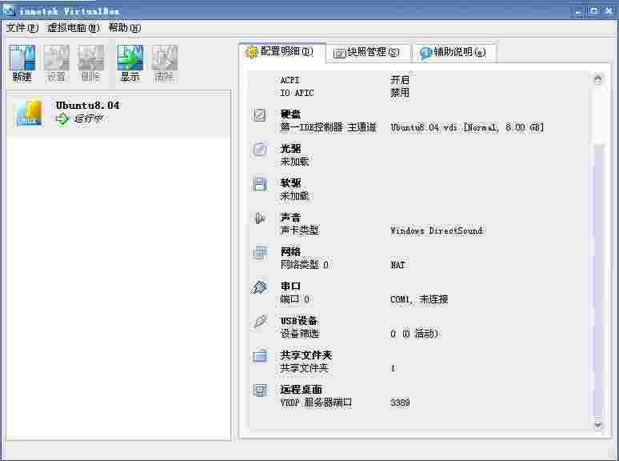619x461 pixels.
Task: Click the 3389 VRDP port value
Action: tap(400, 403)
